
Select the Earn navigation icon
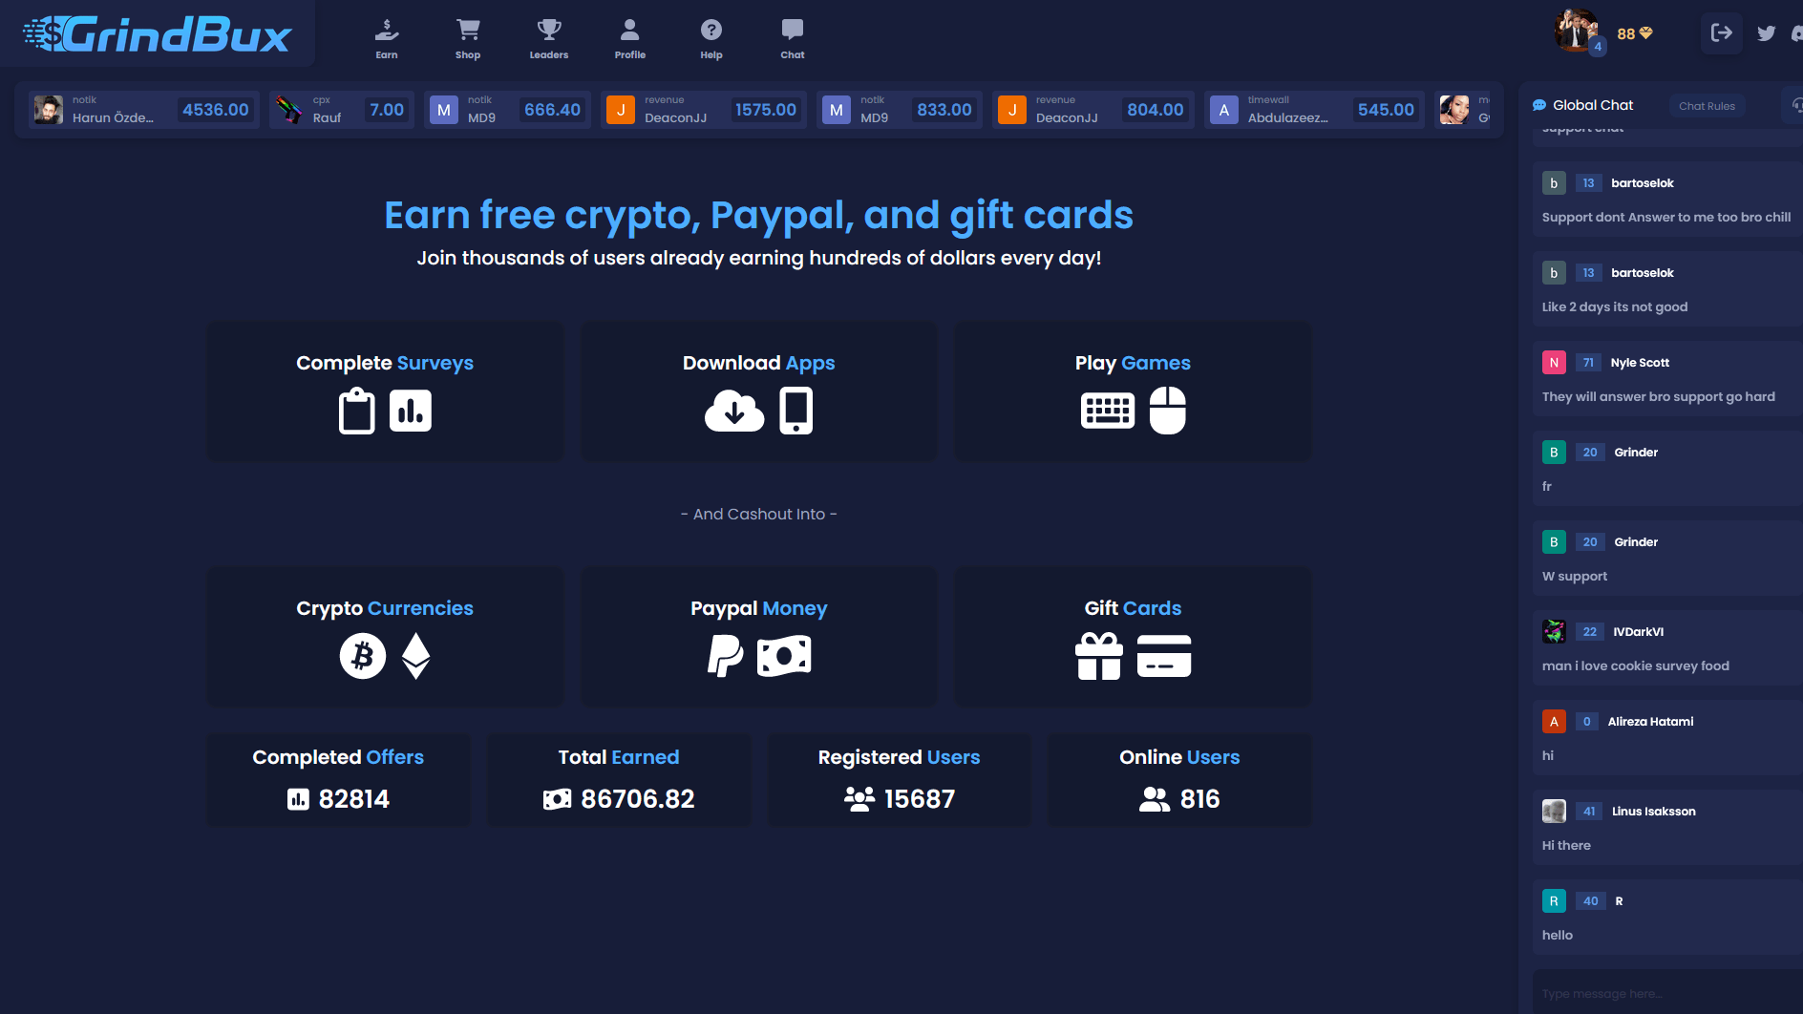click(x=387, y=29)
